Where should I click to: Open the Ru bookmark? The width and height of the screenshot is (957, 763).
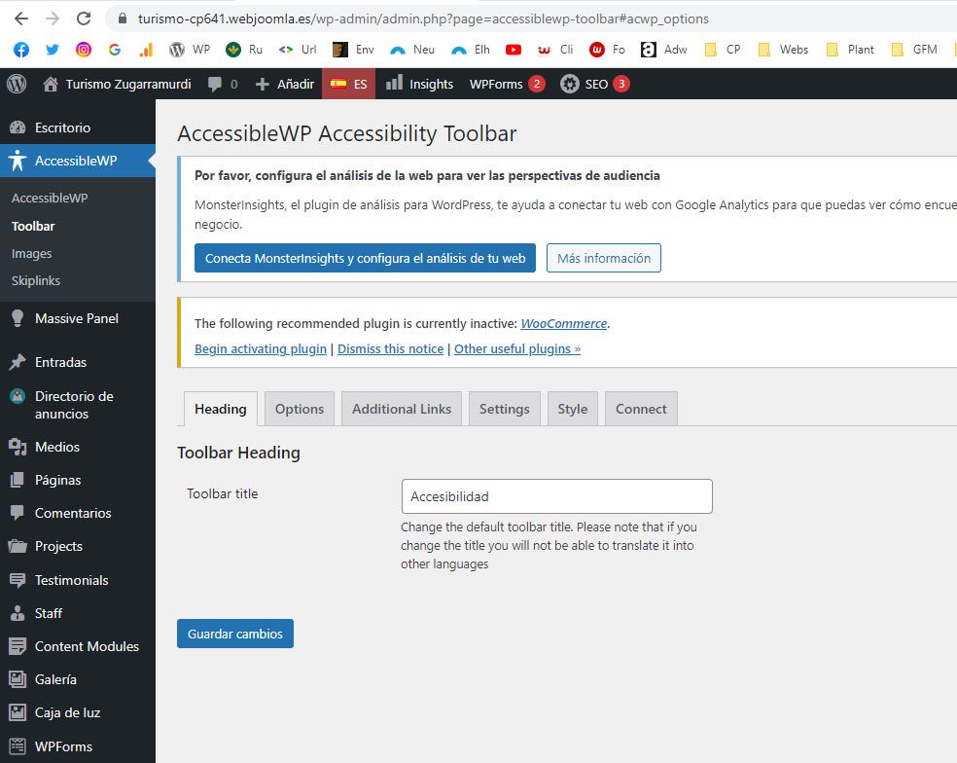(244, 50)
